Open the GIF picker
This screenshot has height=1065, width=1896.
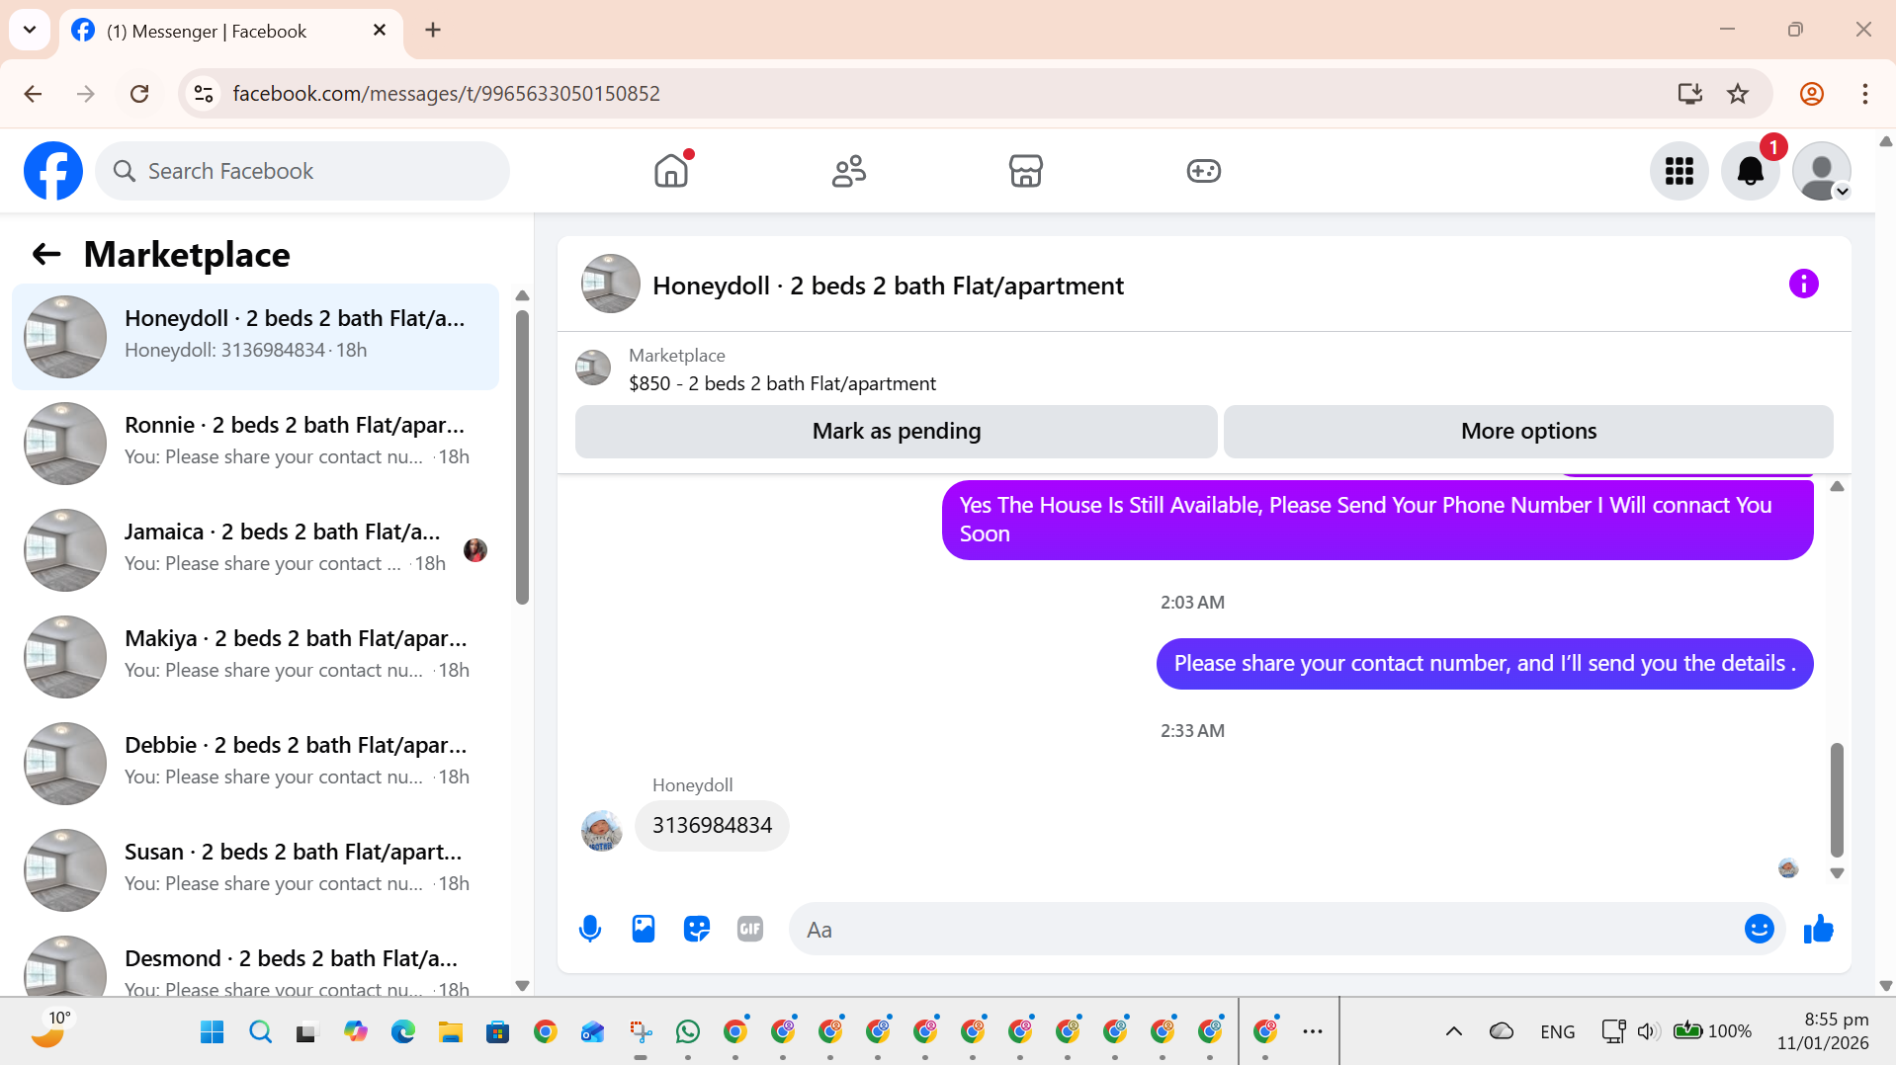click(750, 929)
